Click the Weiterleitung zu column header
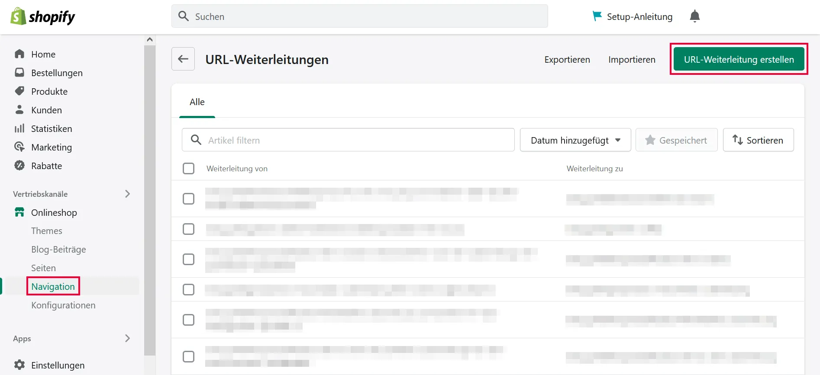This screenshot has width=820, height=375. (x=594, y=169)
